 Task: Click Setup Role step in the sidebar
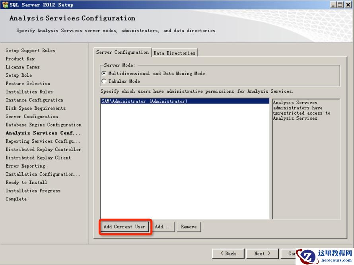tap(19, 75)
